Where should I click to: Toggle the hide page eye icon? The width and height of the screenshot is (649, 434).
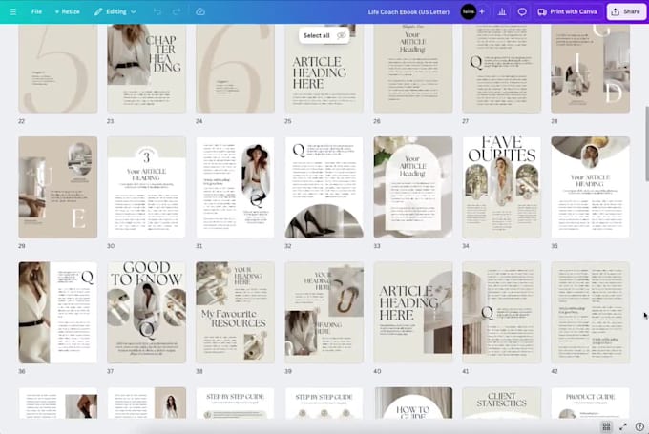pyautogui.click(x=342, y=35)
